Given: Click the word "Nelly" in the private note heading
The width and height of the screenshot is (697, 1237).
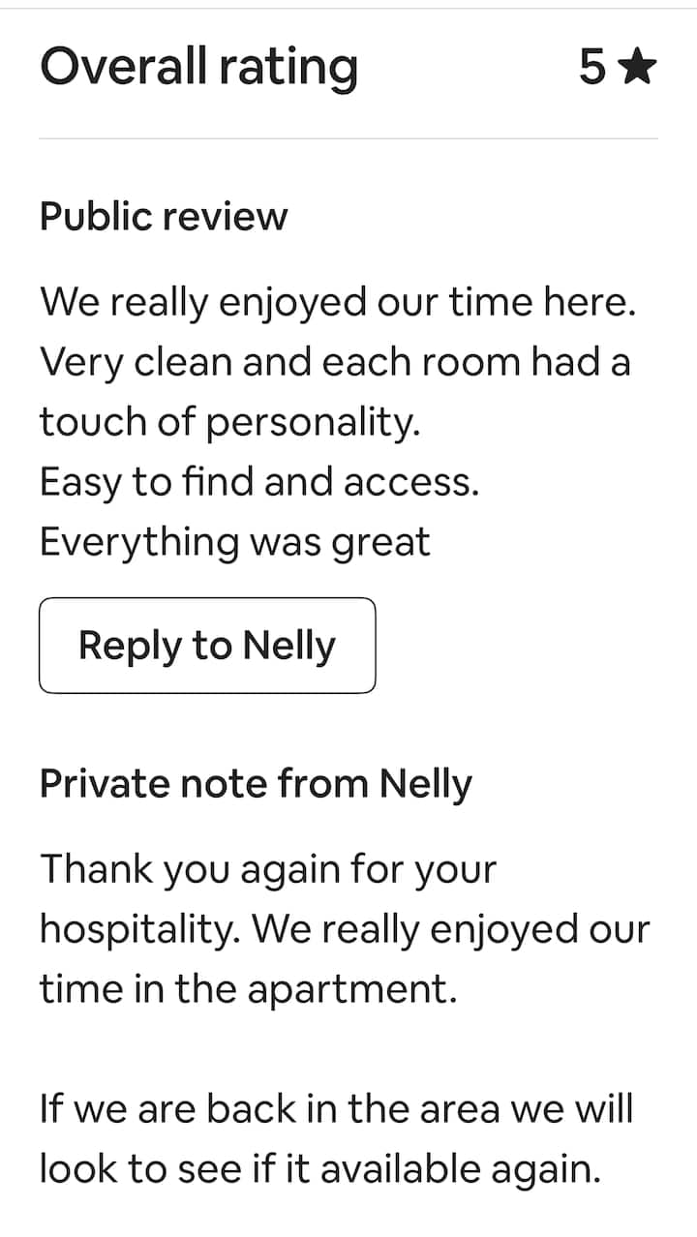Looking at the screenshot, I should (x=425, y=784).
